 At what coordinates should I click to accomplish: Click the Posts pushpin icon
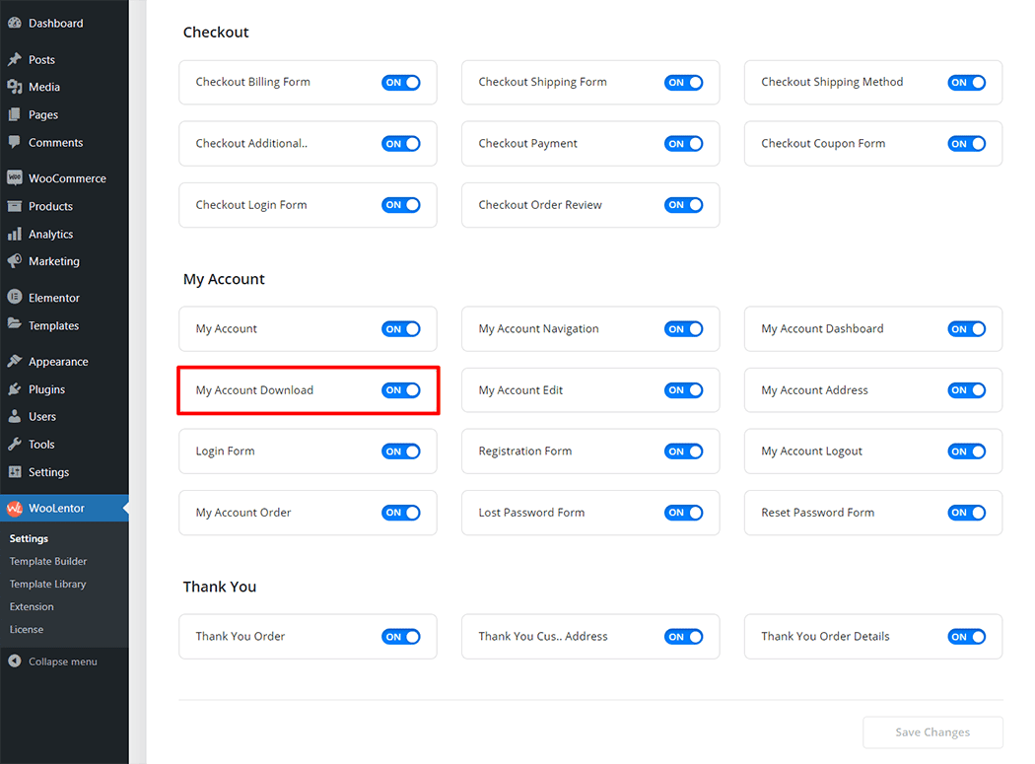point(14,59)
